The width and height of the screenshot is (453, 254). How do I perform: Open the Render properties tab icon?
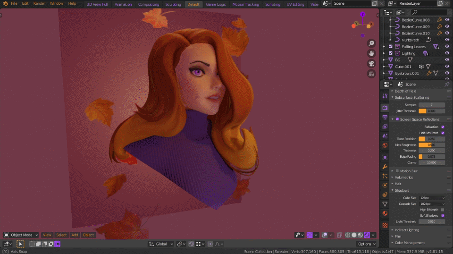[385, 108]
